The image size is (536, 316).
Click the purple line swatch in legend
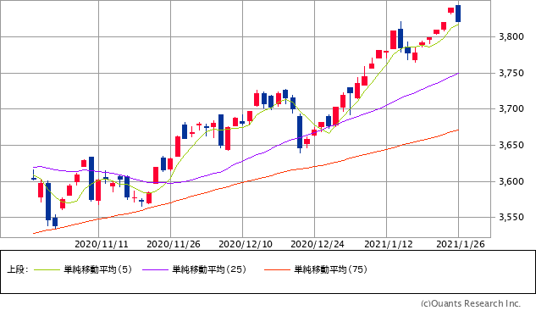click(x=156, y=270)
